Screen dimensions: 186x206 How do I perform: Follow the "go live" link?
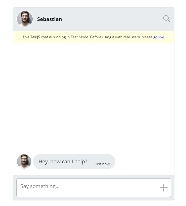coord(159,37)
